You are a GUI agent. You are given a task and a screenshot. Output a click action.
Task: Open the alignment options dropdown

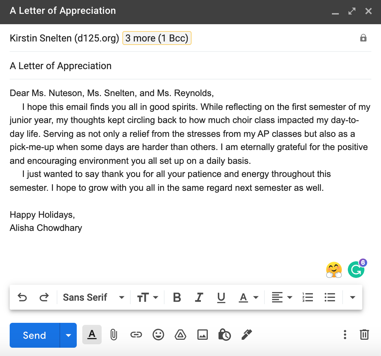pyautogui.click(x=282, y=297)
